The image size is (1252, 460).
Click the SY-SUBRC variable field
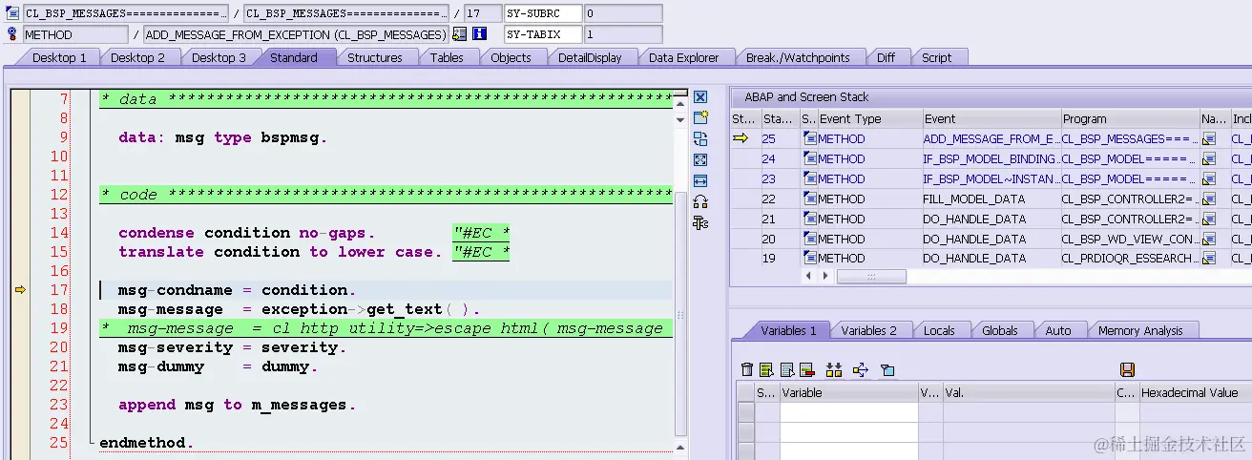pyautogui.click(x=543, y=14)
